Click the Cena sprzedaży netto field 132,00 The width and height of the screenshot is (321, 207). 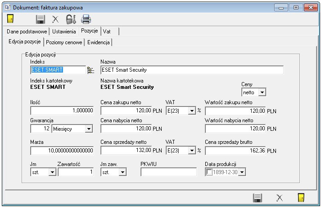coord(126,150)
